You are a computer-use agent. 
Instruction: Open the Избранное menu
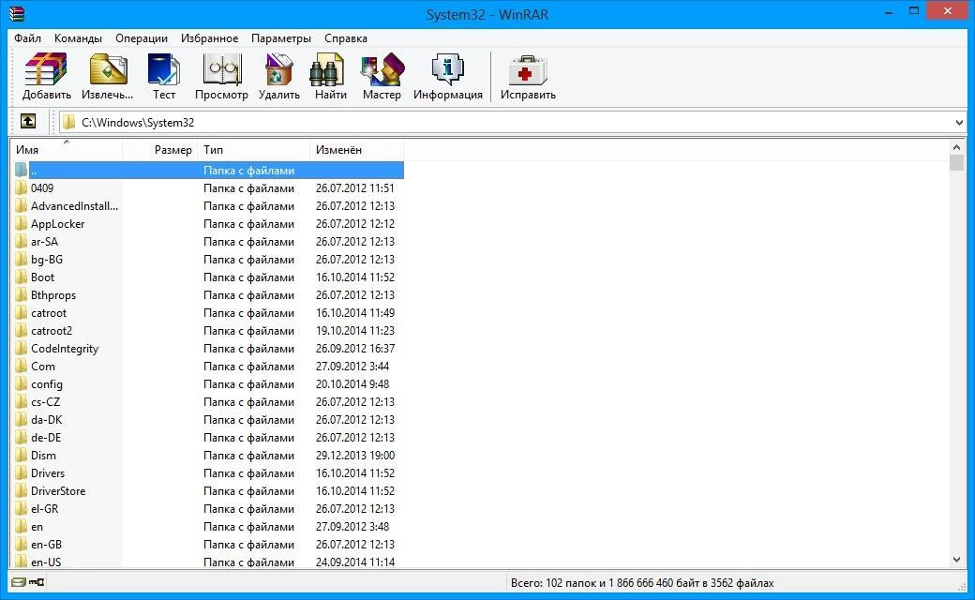pyautogui.click(x=210, y=37)
